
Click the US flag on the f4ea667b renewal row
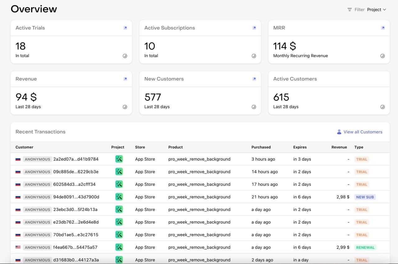pyautogui.click(x=18, y=247)
